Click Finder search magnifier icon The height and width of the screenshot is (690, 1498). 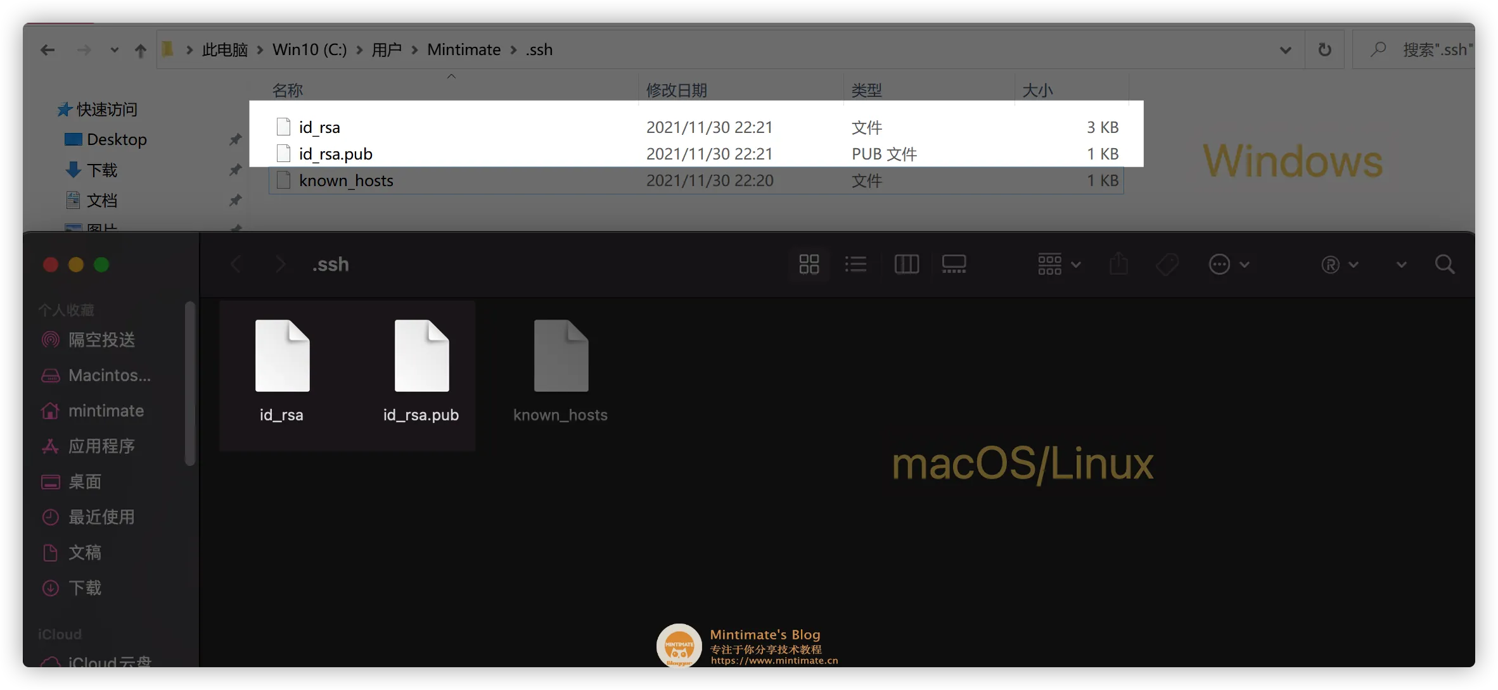point(1445,264)
